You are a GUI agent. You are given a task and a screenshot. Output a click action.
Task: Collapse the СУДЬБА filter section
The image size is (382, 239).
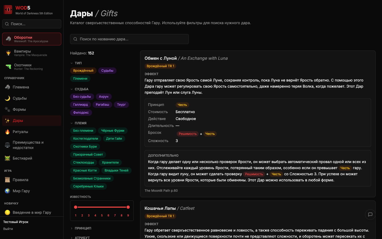tap(80, 89)
